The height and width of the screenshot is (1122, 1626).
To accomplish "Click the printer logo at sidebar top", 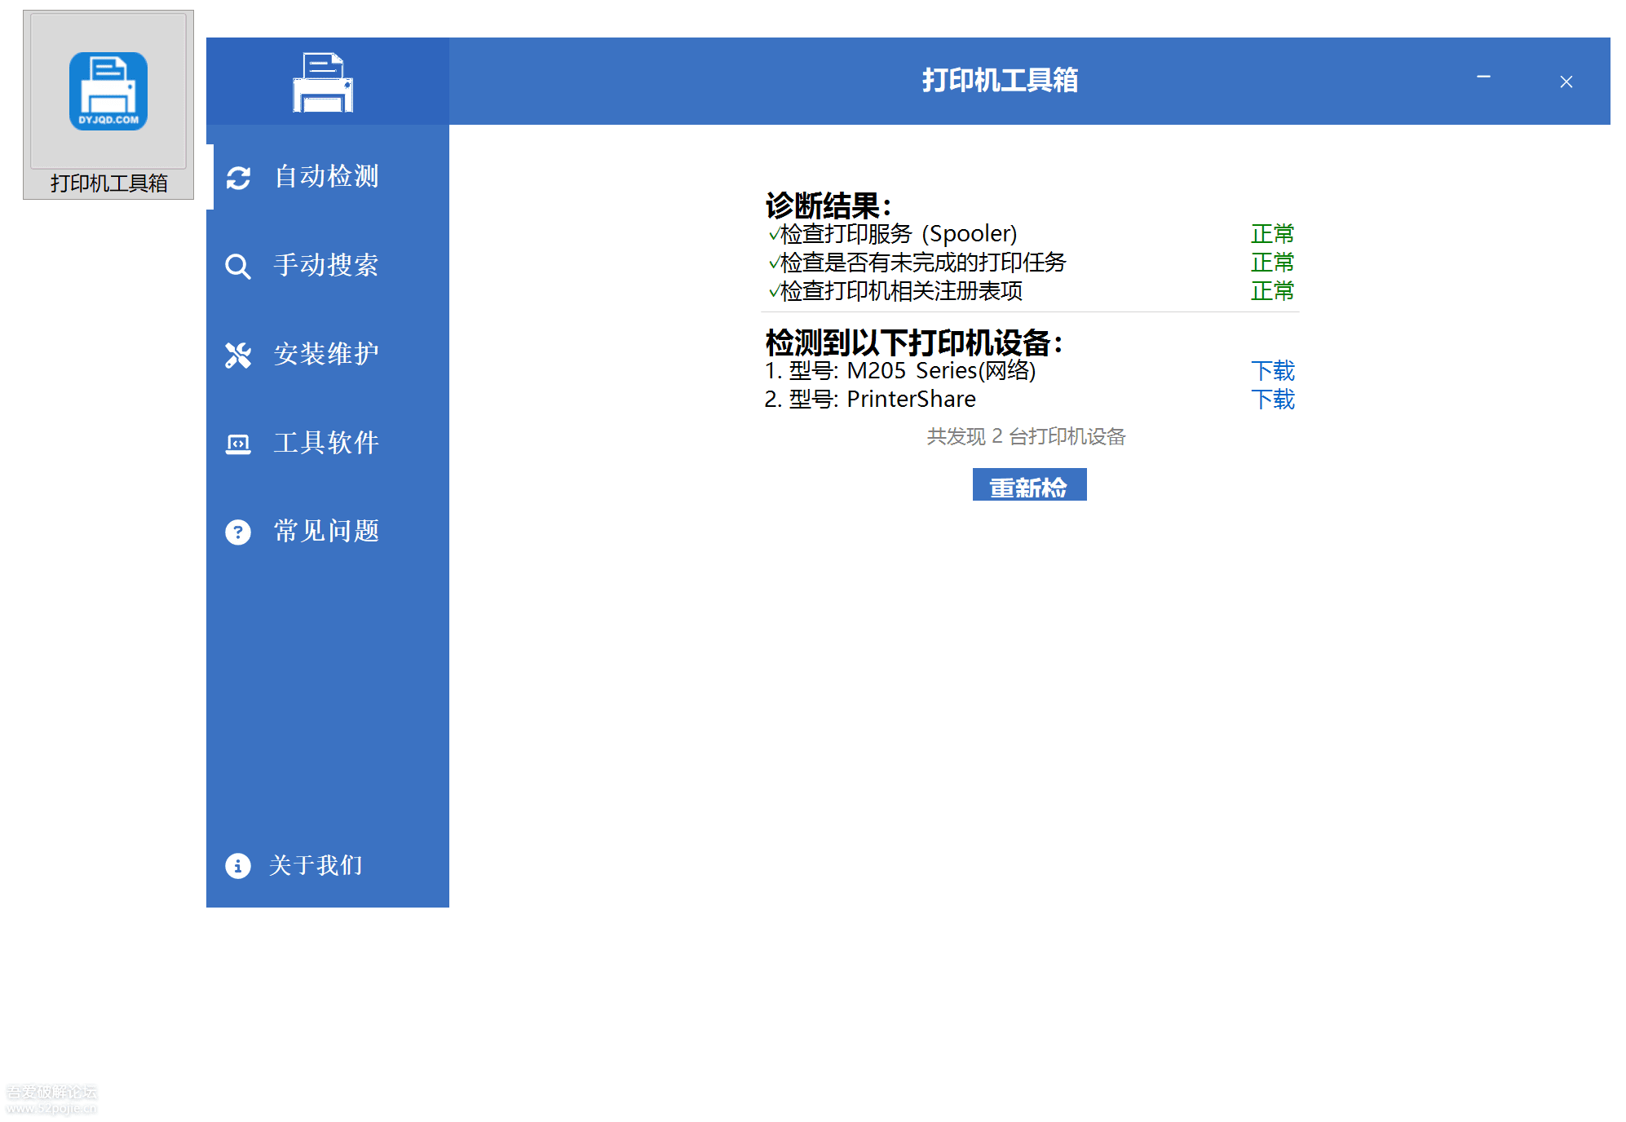I will pyautogui.click(x=322, y=80).
